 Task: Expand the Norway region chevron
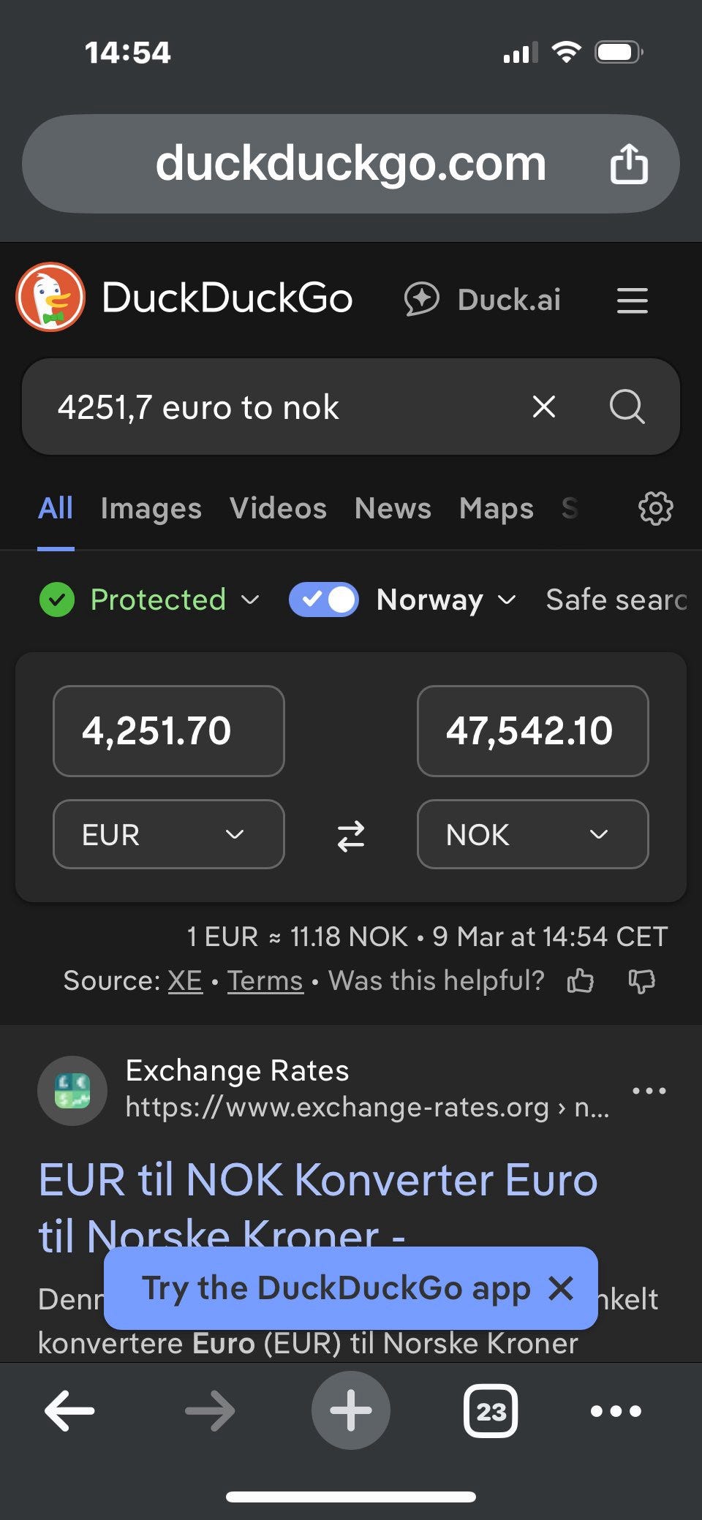(x=507, y=600)
